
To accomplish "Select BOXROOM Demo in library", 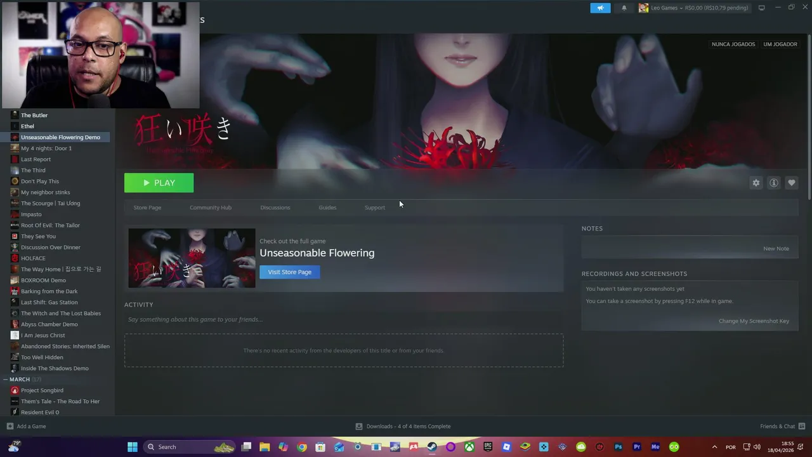I will coord(43,281).
